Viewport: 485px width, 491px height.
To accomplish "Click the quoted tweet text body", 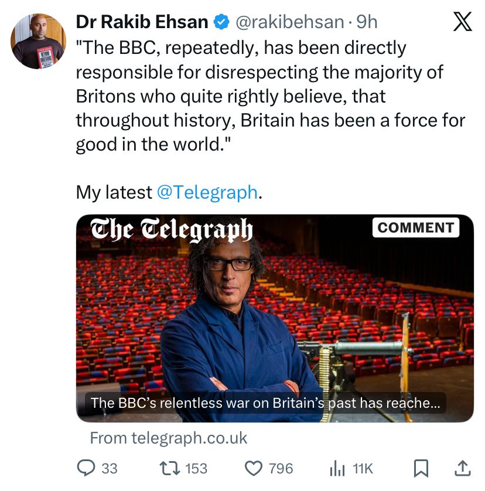I will 269,96.
